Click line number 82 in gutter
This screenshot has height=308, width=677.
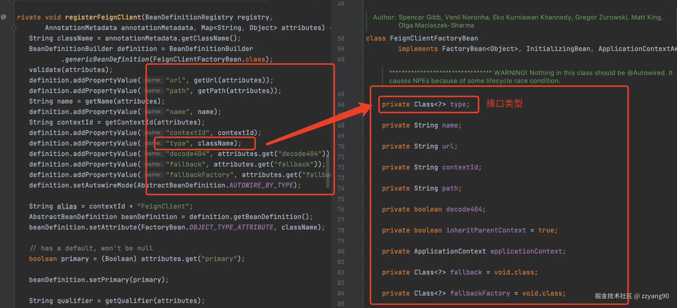(341, 272)
